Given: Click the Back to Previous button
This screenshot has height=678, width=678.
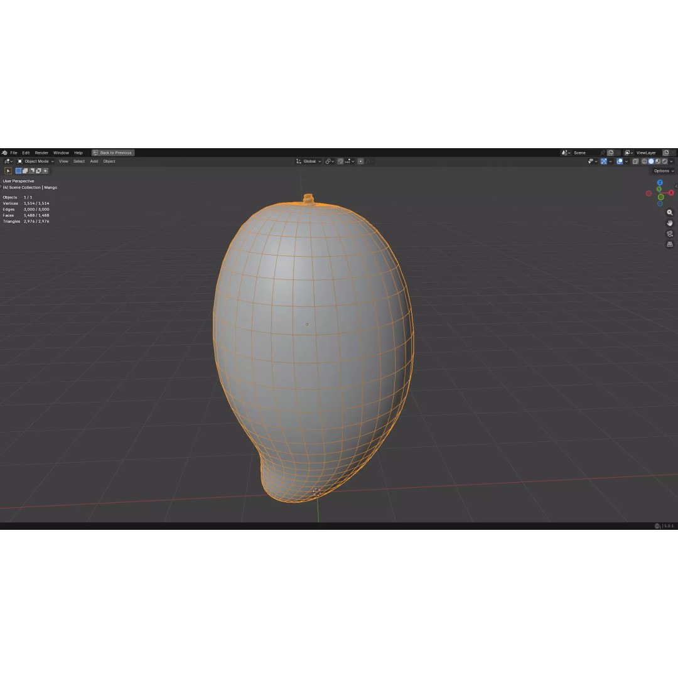Looking at the screenshot, I should point(113,153).
